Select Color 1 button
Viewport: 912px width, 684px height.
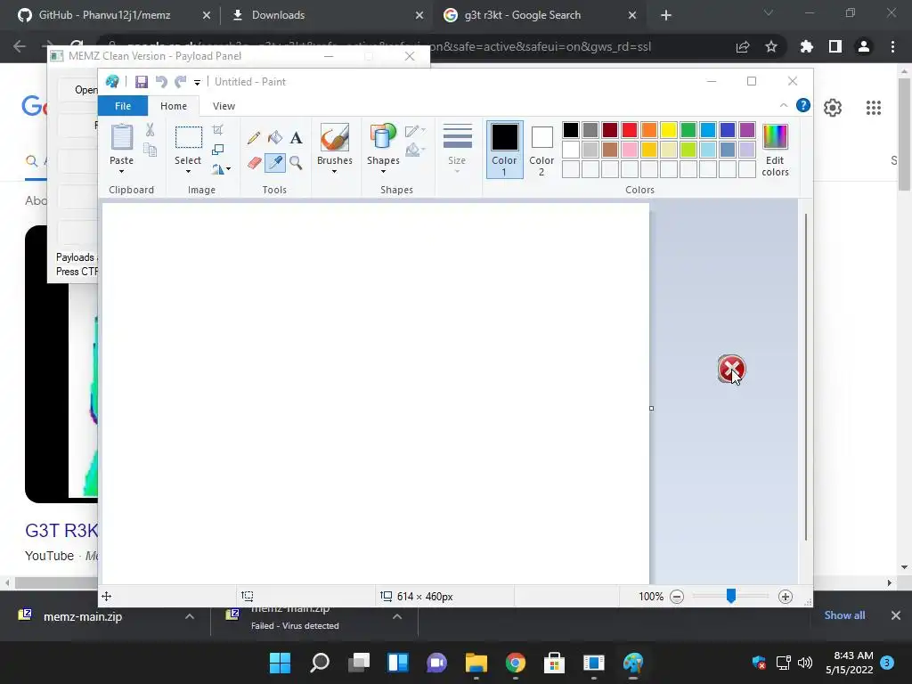point(504,150)
